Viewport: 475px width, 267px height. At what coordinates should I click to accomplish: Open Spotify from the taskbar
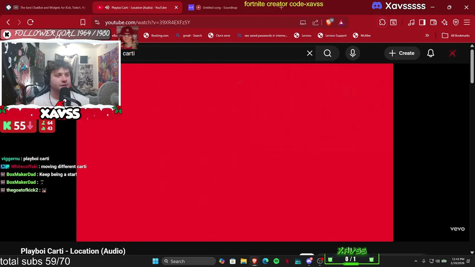pos(276,261)
